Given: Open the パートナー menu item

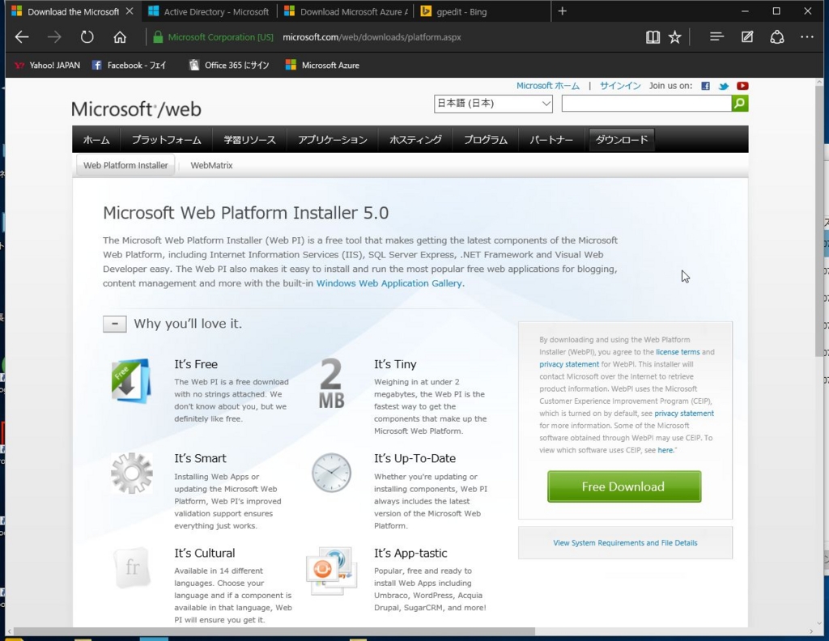Looking at the screenshot, I should click(551, 139).
